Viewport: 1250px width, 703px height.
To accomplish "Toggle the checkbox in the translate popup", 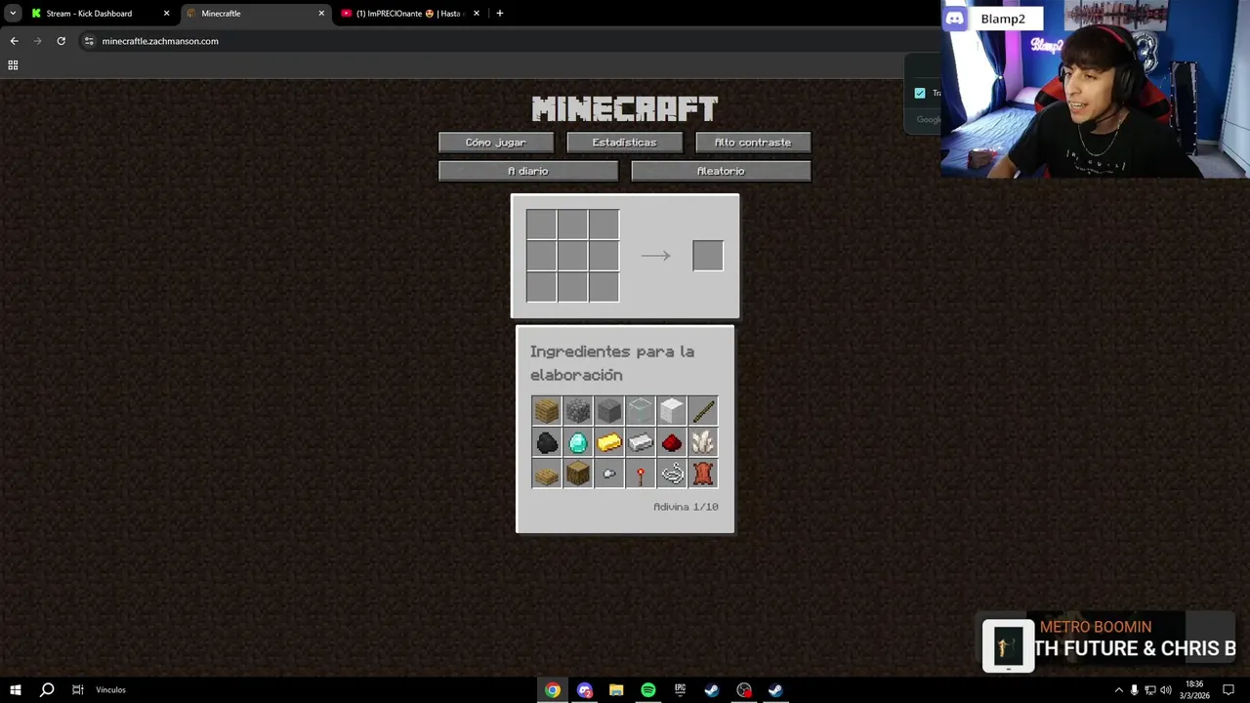I will tap(920, 94).
